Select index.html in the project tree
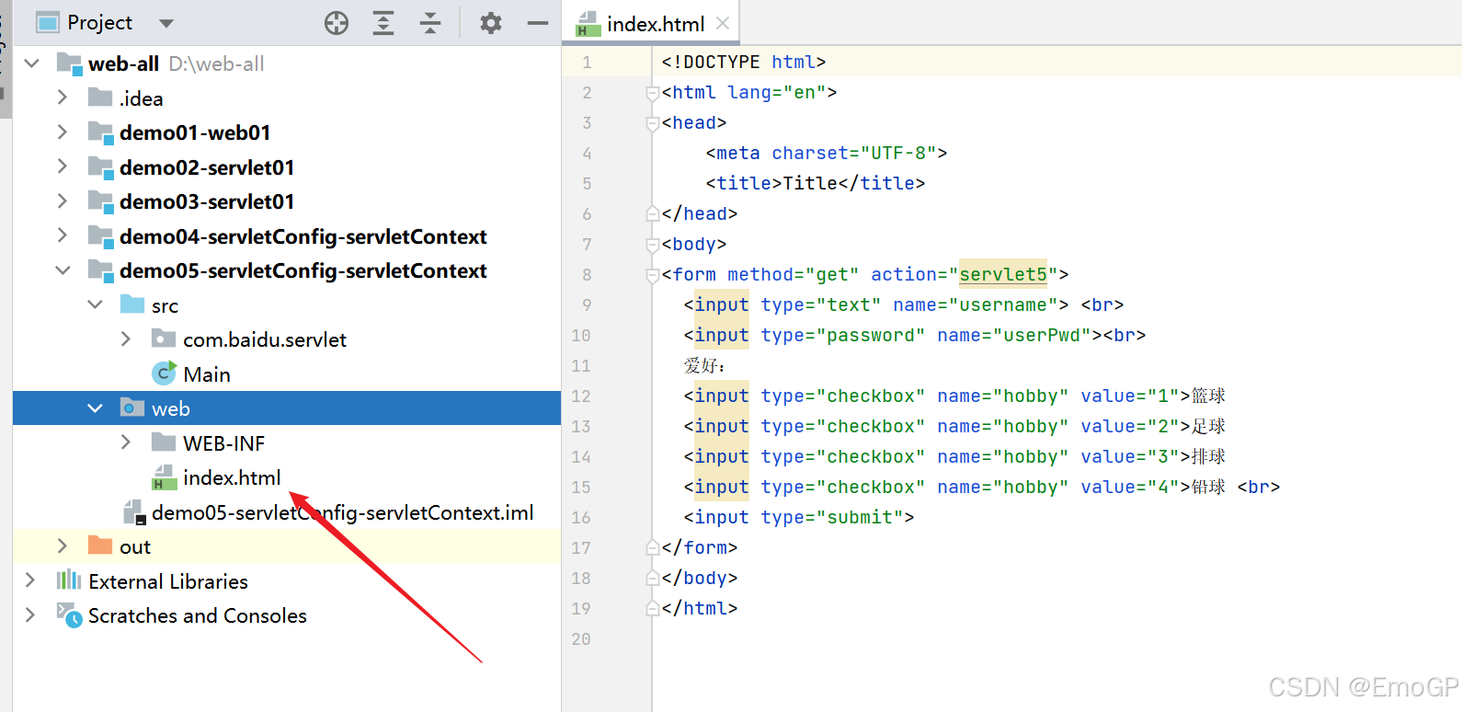 tap(232, 477)
